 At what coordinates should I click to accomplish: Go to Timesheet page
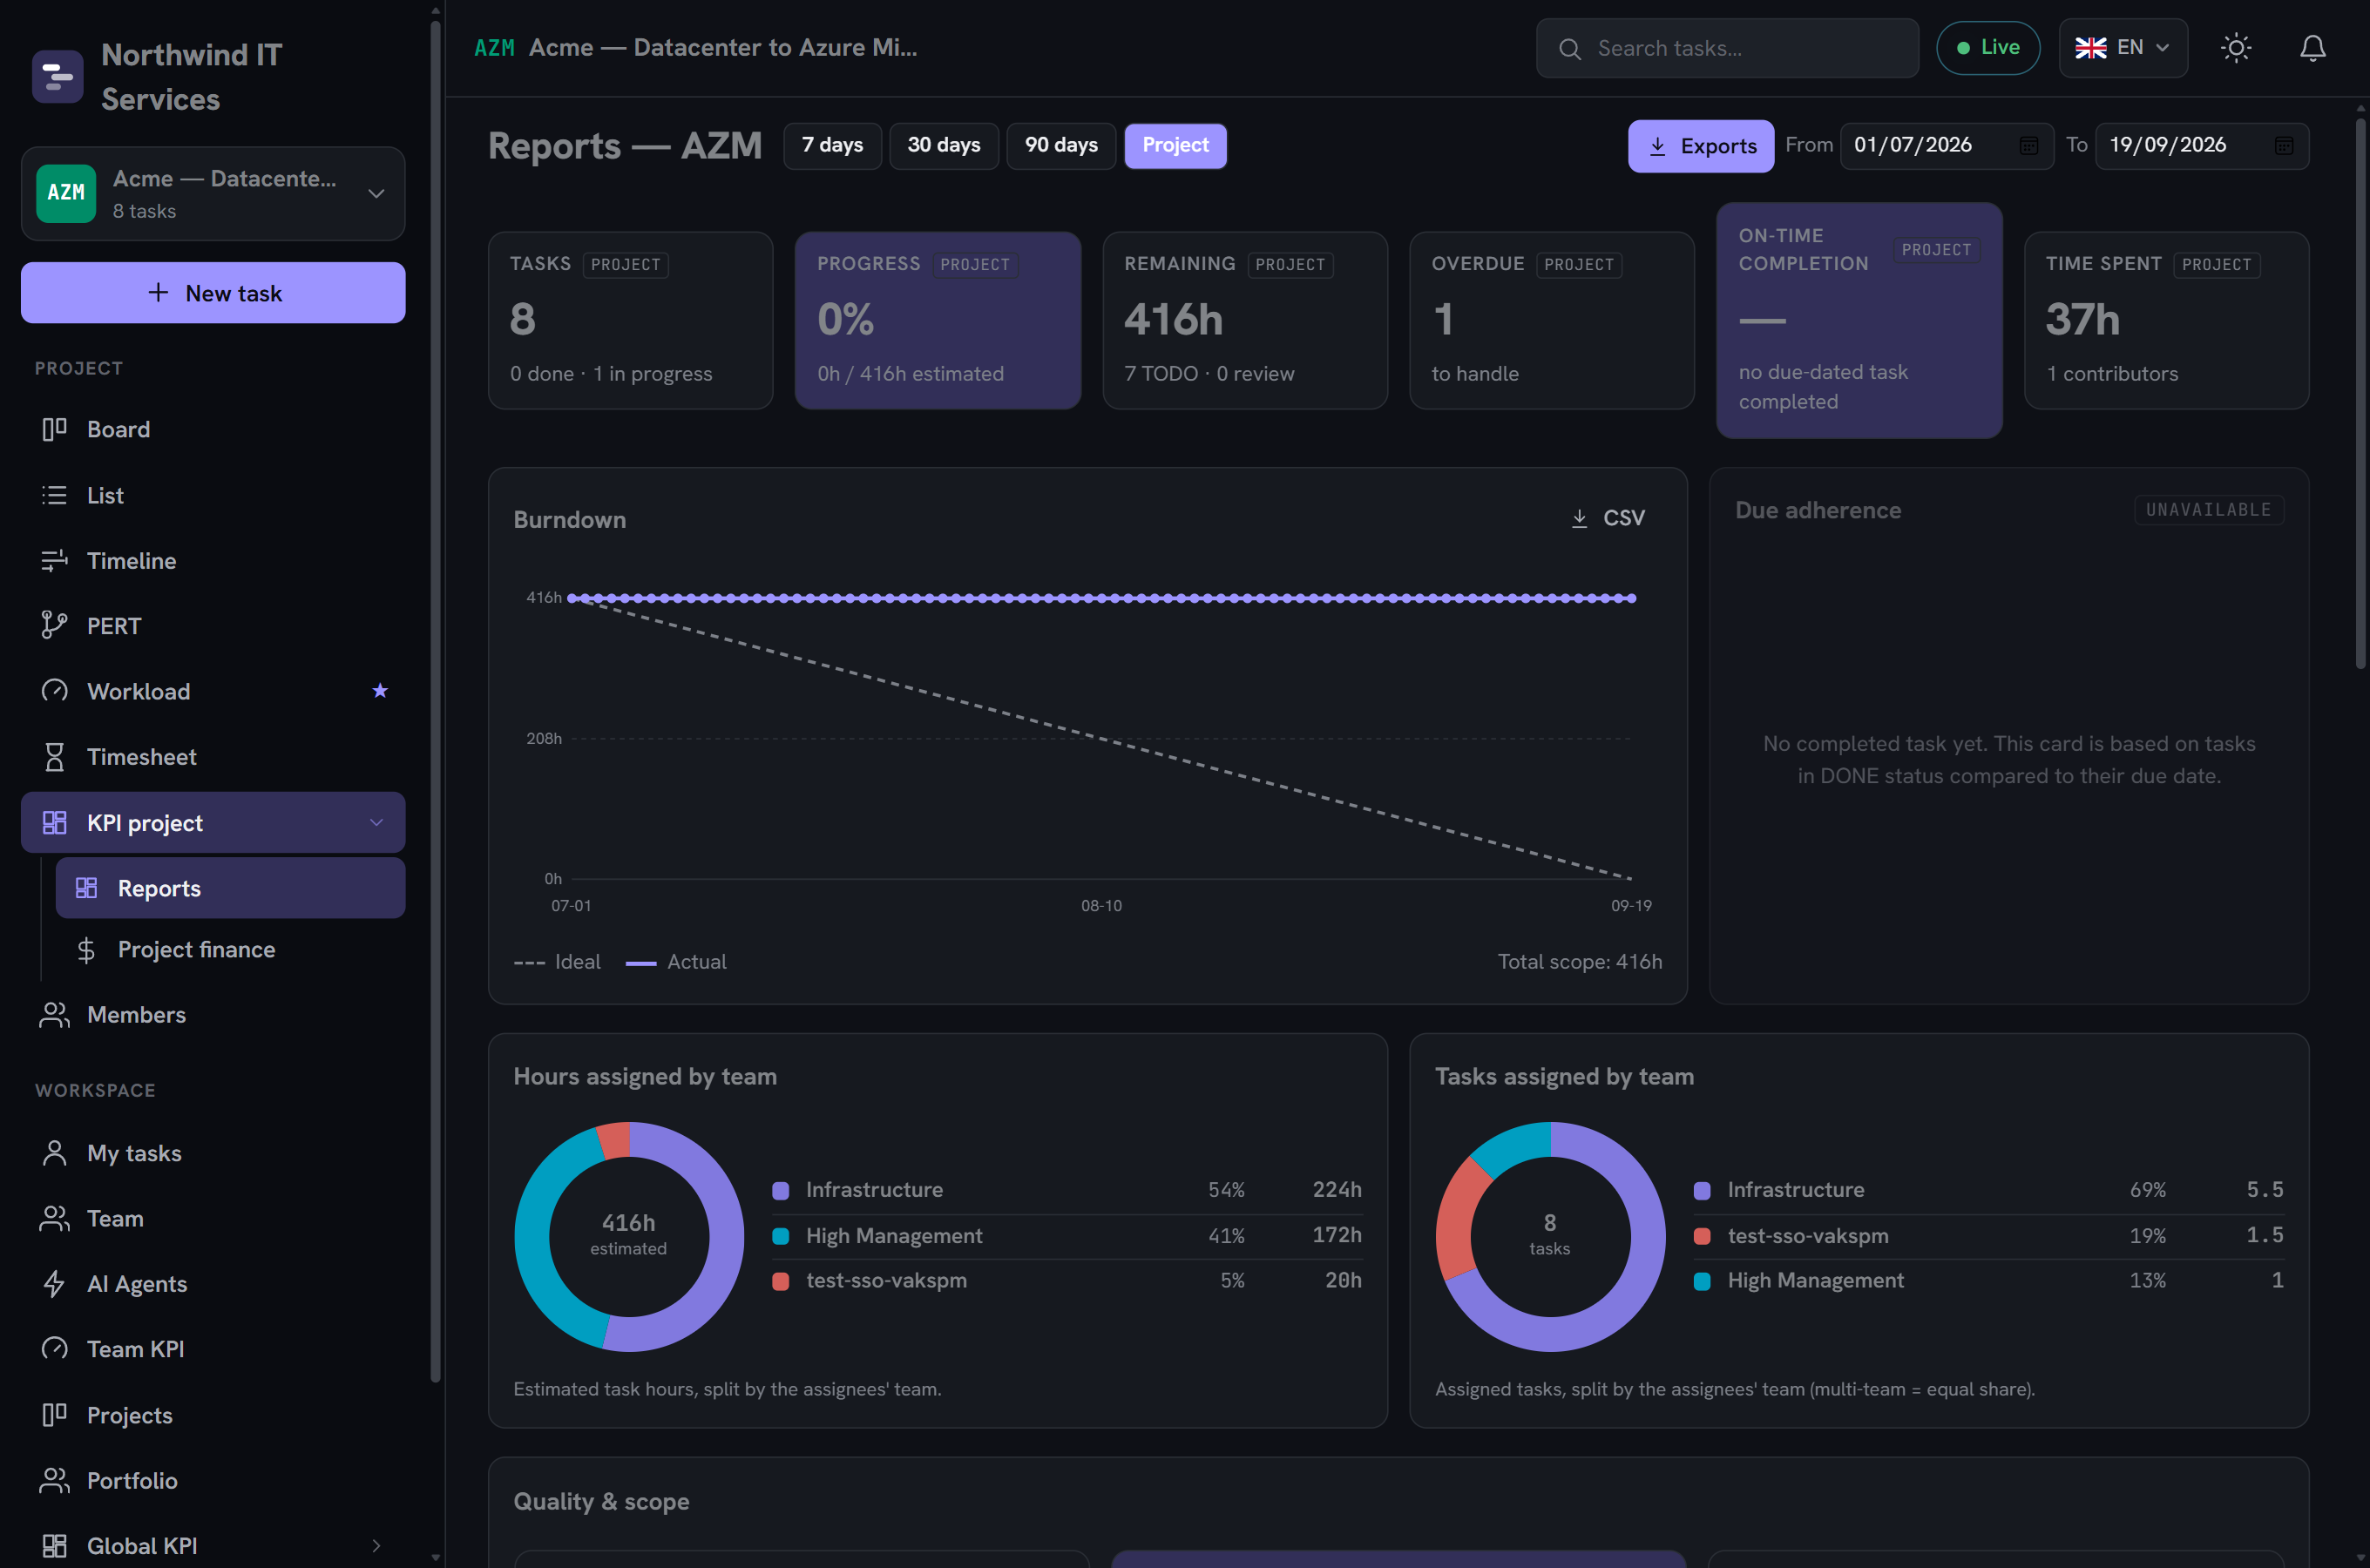tap(213, 757)
